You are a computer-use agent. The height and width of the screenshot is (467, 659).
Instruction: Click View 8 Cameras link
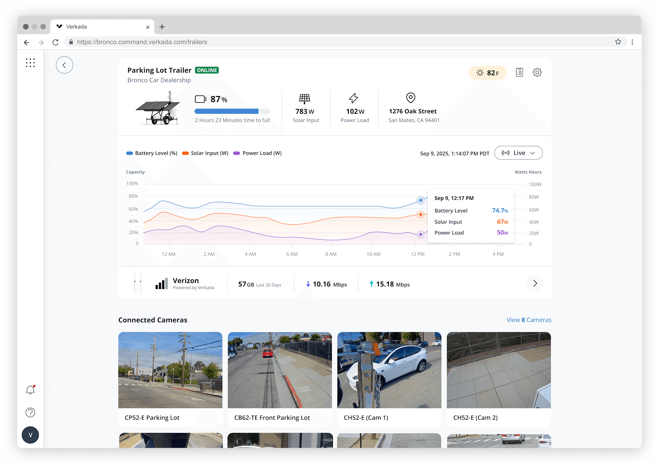(x=529, y=320)
